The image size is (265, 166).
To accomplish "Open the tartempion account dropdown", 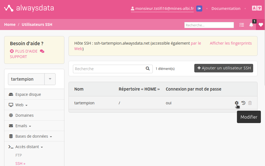I will [x=50, y=79].
